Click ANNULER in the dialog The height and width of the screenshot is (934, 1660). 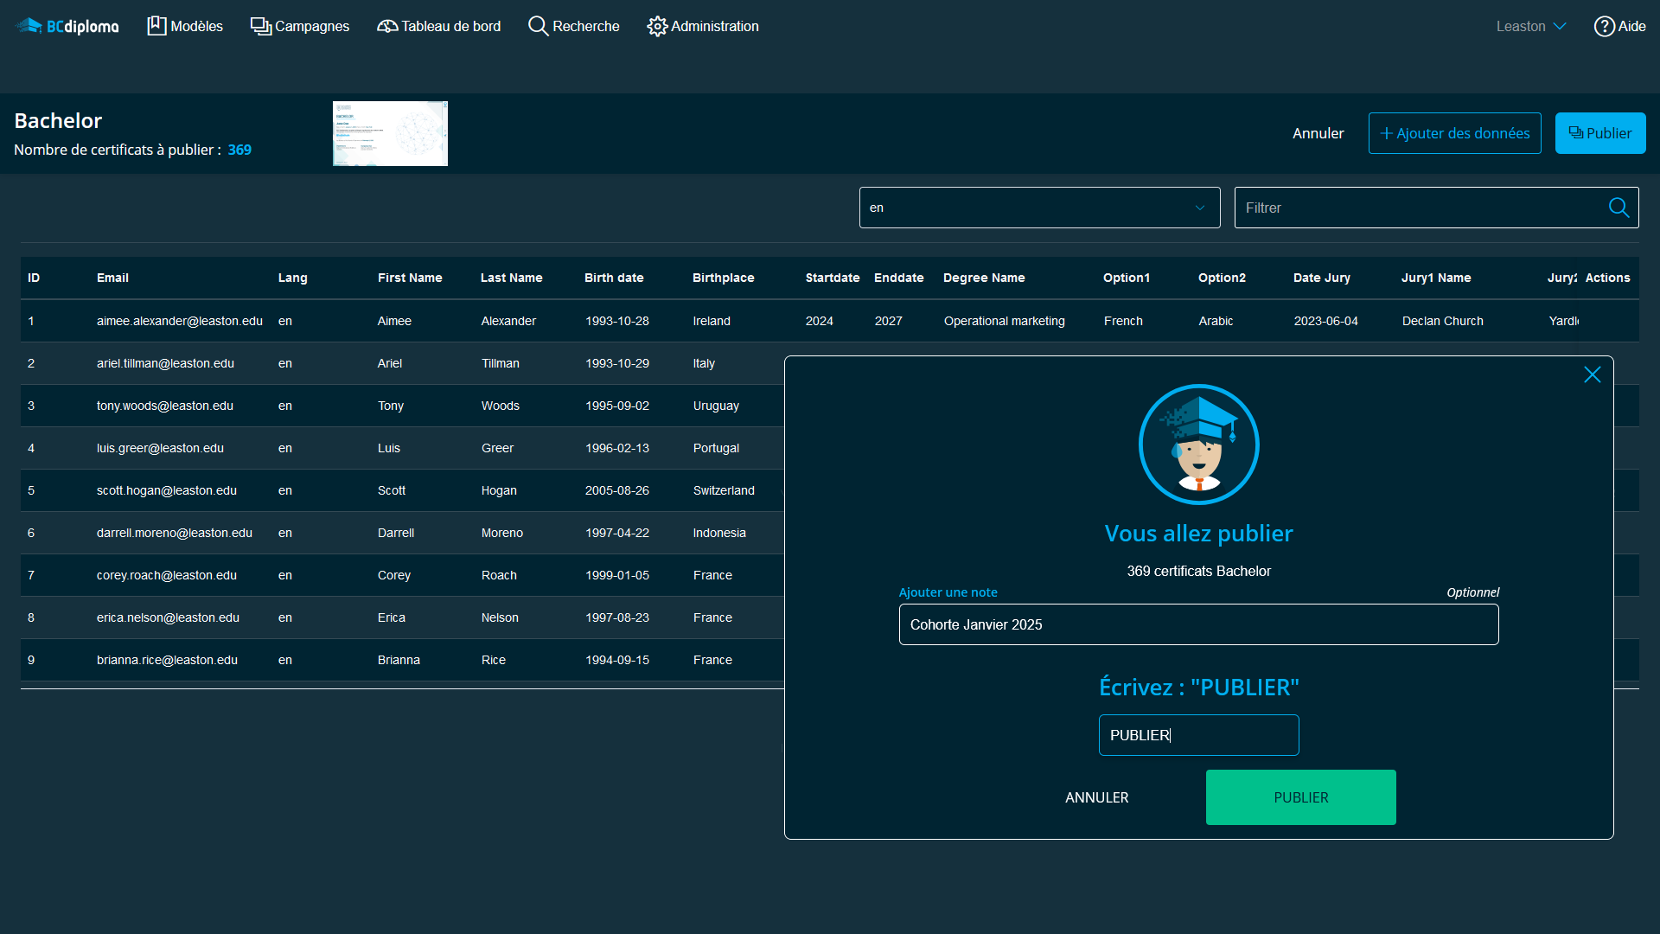coord(1096,797)
